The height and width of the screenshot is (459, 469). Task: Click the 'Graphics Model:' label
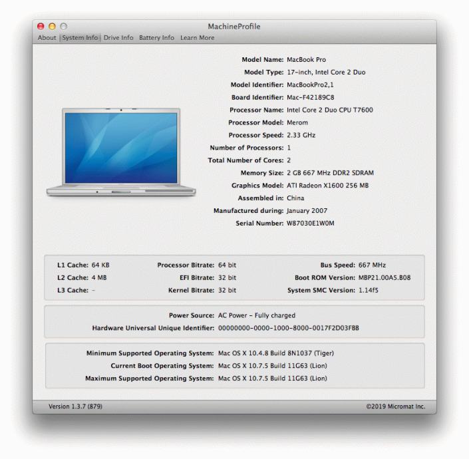257,186
